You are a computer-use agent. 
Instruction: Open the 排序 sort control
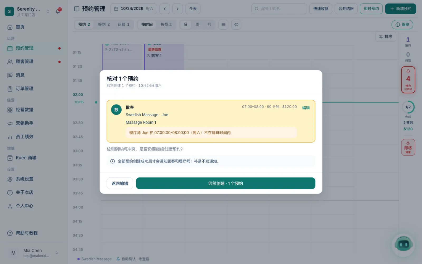[386, 37]
